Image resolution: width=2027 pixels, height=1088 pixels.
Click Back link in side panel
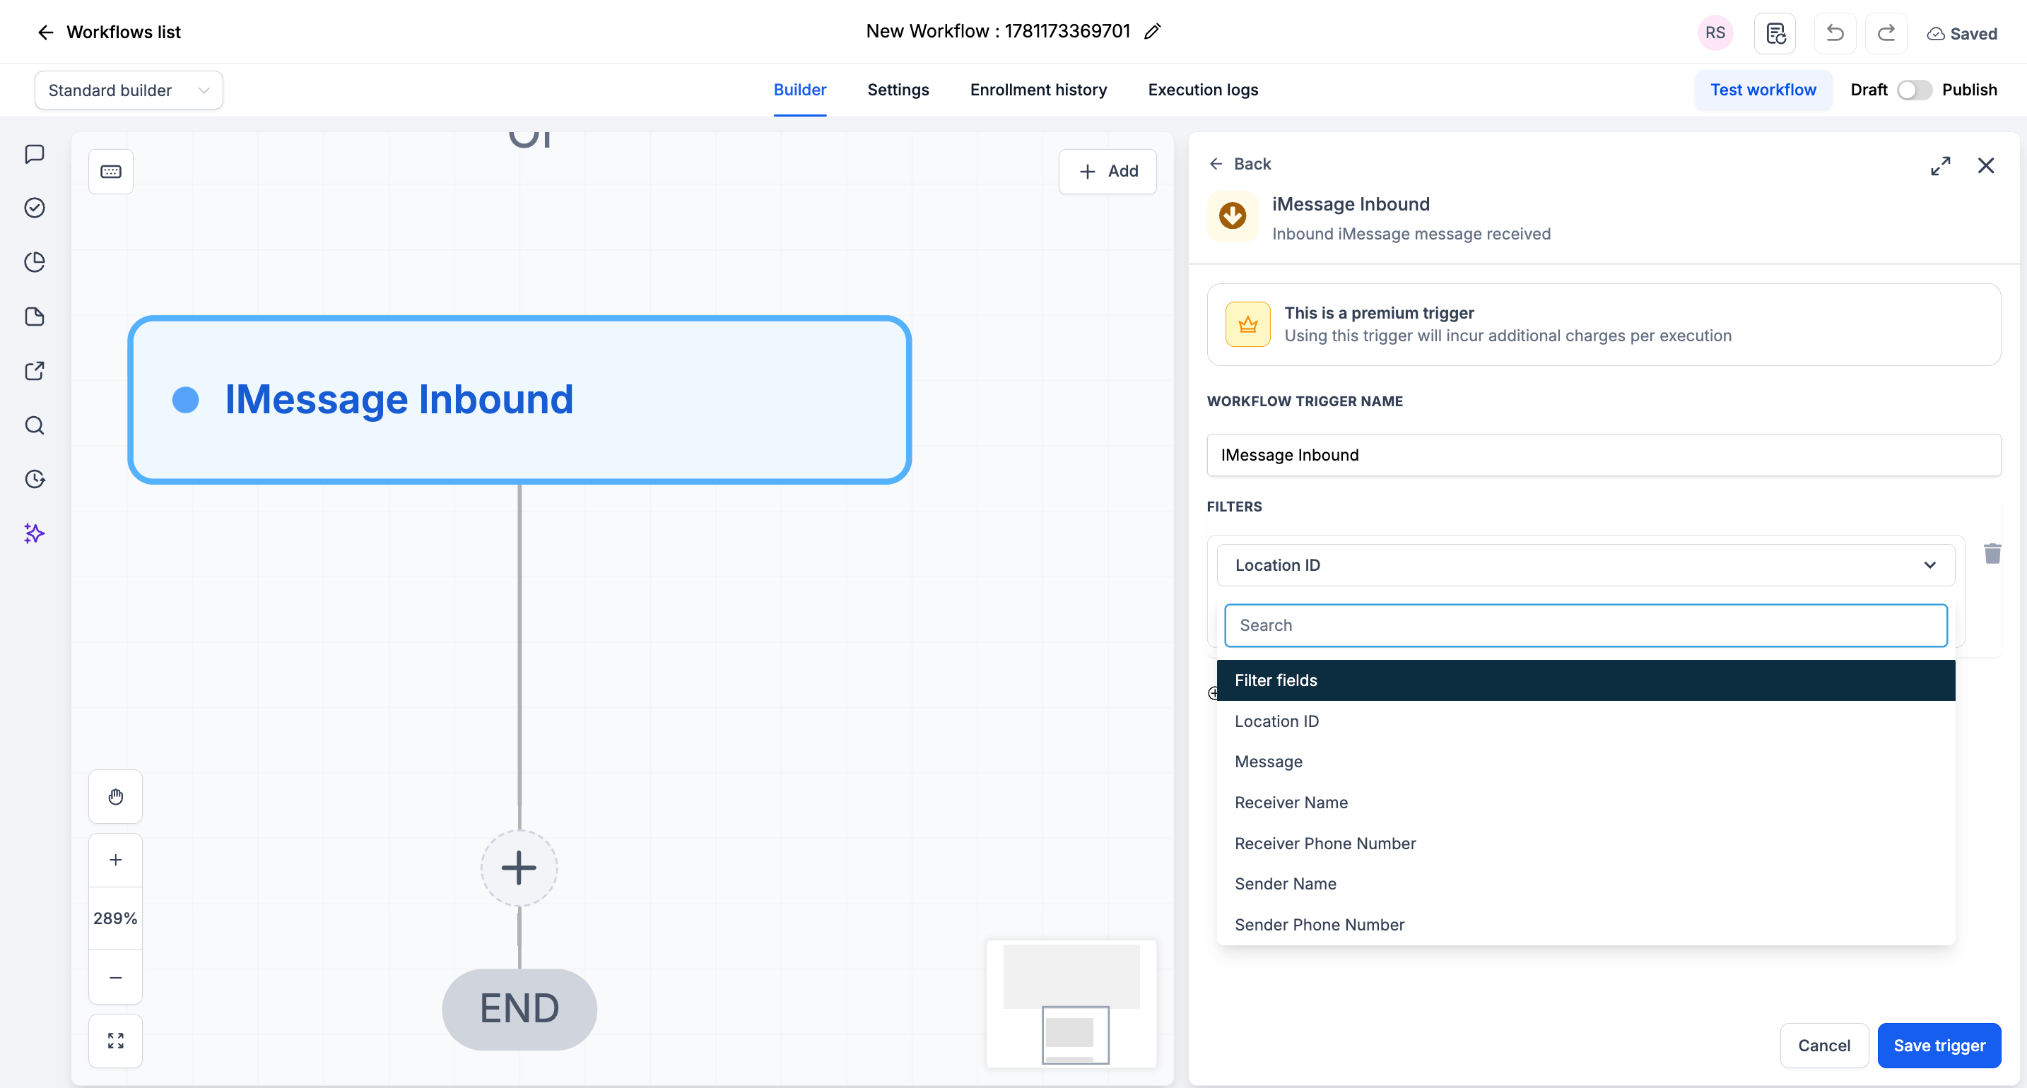click(1240, 164)
